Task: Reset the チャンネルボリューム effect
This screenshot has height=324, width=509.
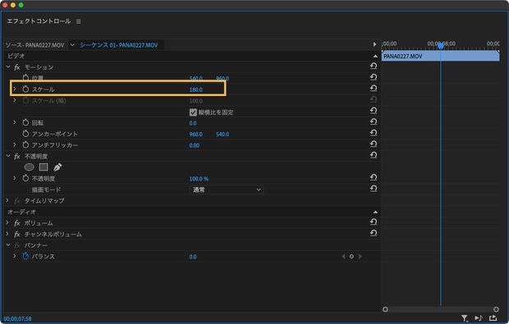Action: (x=374, y=233)
